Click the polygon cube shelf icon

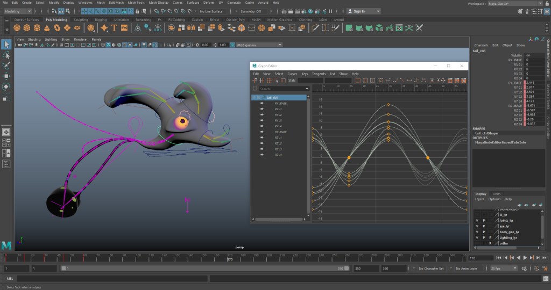pyautogui.click(x=26, y=27)
